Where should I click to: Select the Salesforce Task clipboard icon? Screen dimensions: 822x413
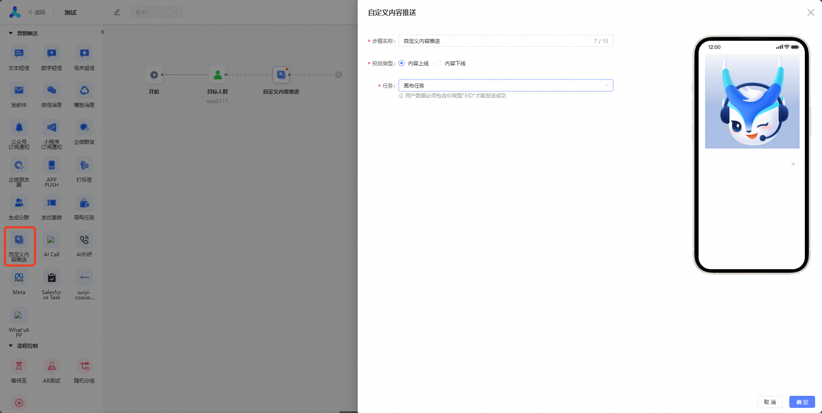tap(52, 277)
